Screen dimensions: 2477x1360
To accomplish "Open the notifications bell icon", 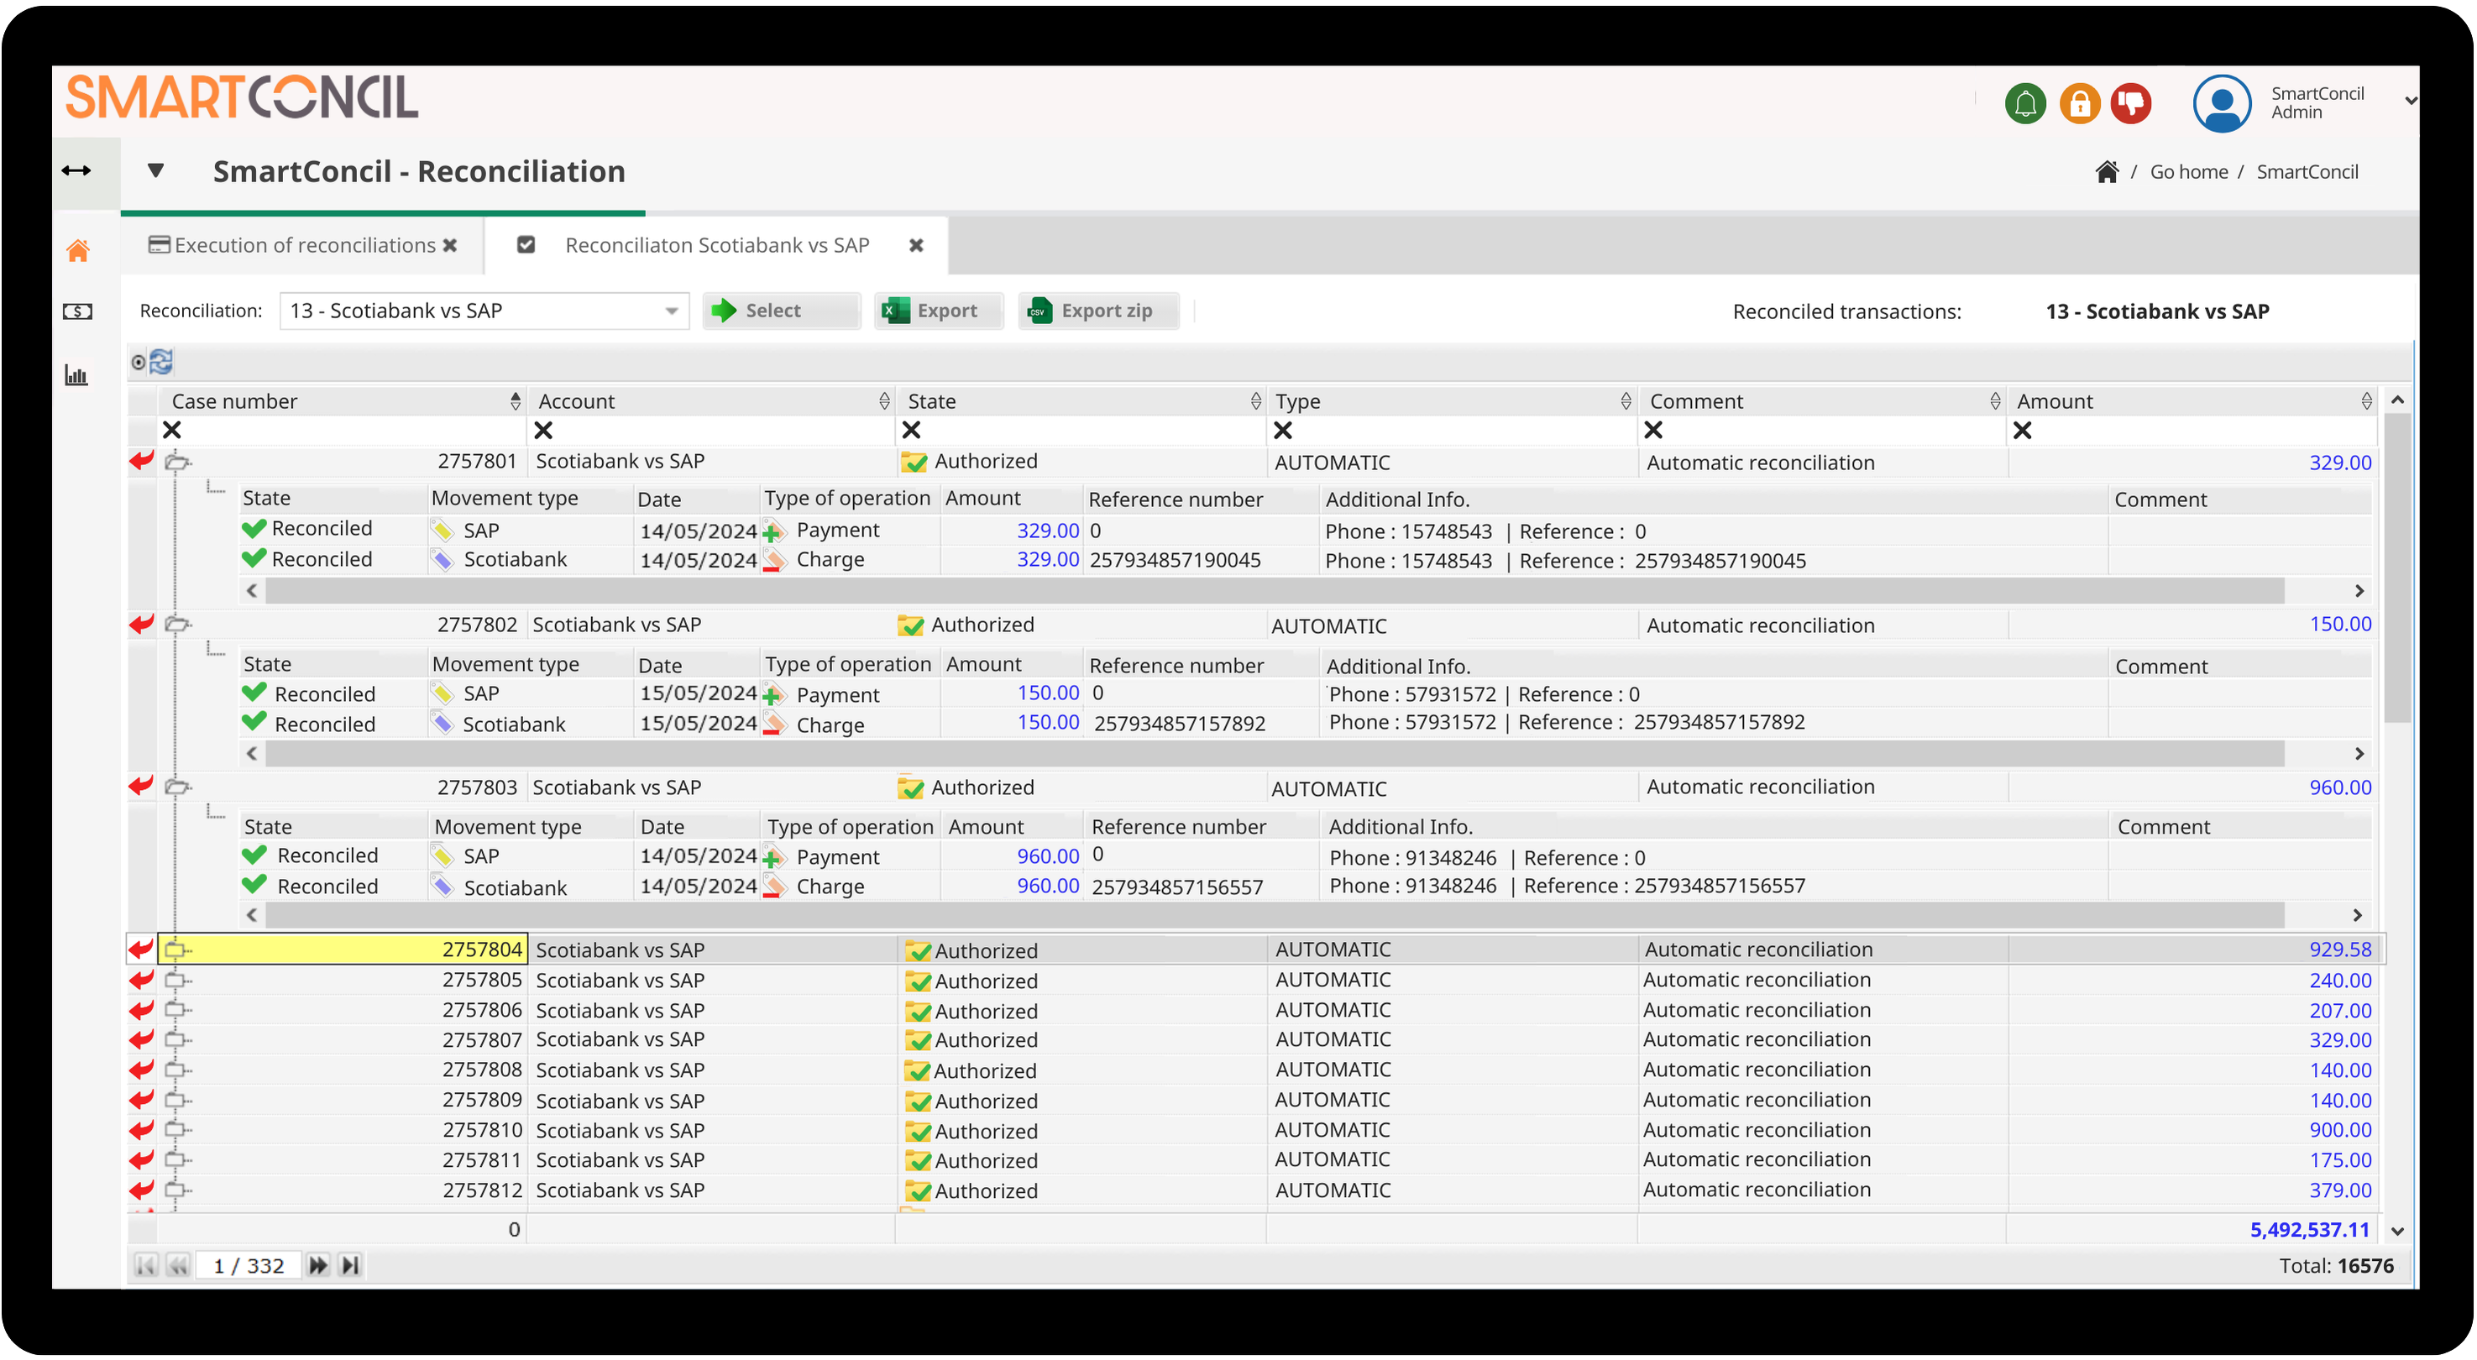I will [x=2025, y=103].
